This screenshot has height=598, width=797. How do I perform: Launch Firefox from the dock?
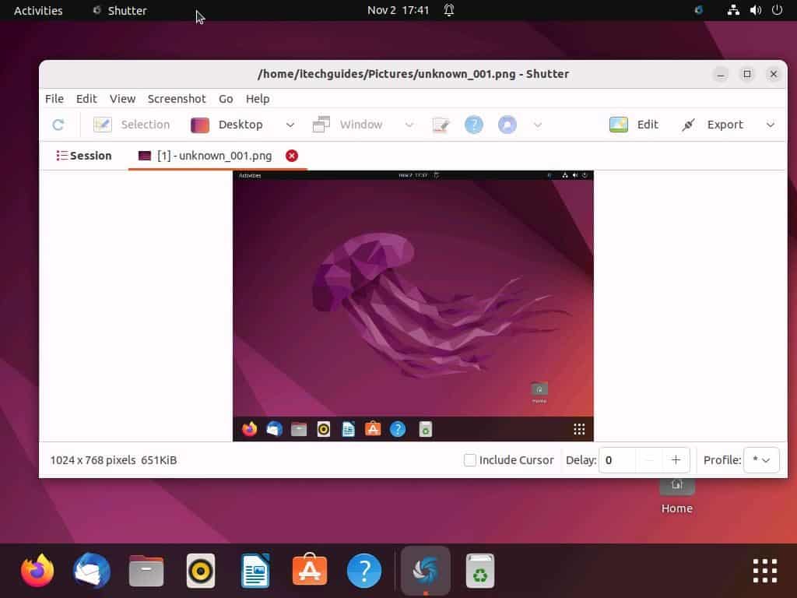(x=37, y=571)
